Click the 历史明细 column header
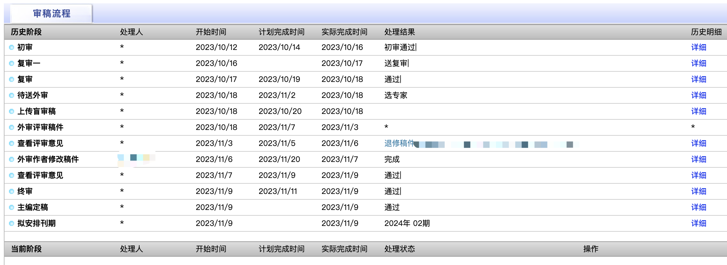The height and width of the screenshot is (265, 727). tap(706, 32)
